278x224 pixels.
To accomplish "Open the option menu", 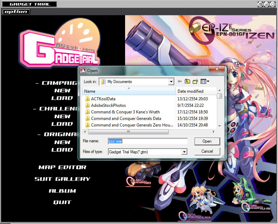I will coord(16,12).
